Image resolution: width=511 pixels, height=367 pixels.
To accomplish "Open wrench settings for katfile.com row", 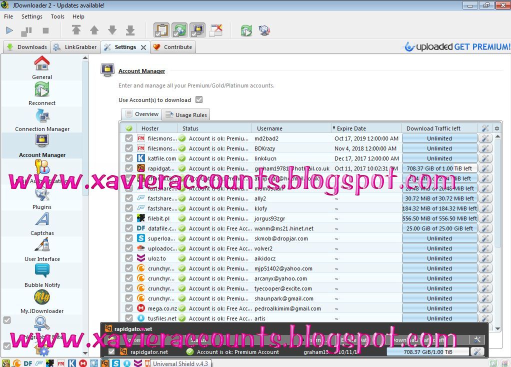I will click(x=485, y=158).
